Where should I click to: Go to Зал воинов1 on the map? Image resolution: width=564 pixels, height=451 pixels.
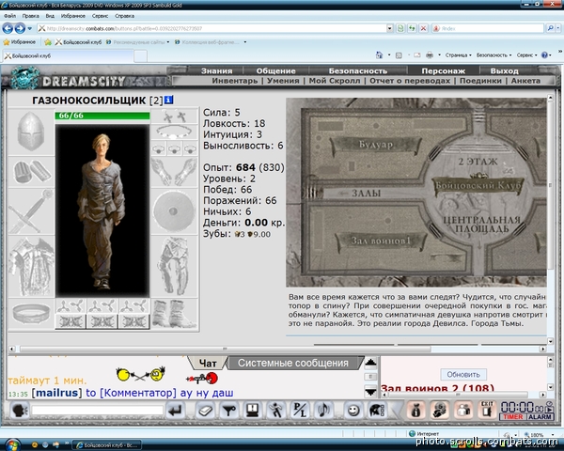pyautogui.click(x=381, y=241)
